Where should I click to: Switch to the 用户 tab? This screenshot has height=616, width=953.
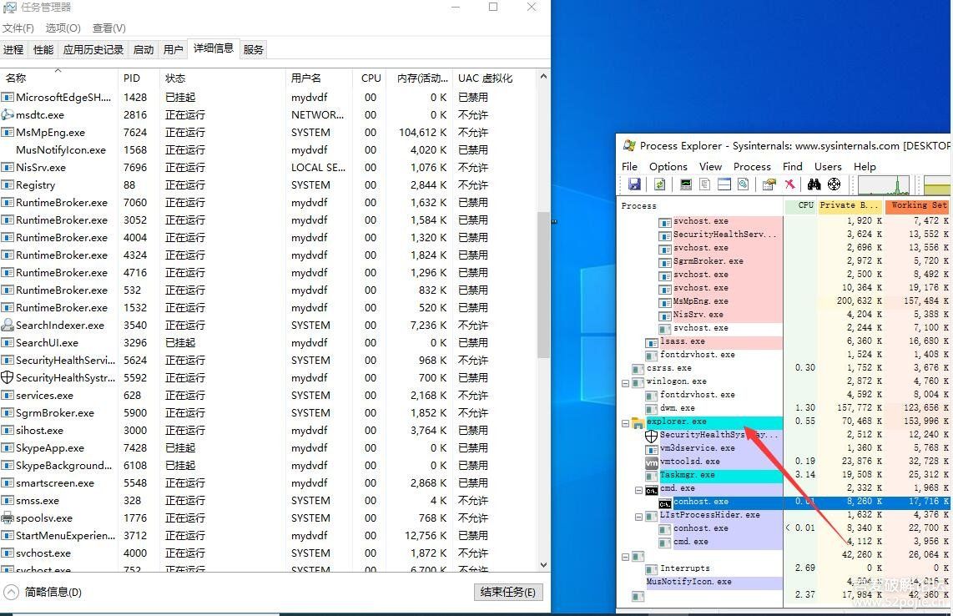click(x=174, y=49)
